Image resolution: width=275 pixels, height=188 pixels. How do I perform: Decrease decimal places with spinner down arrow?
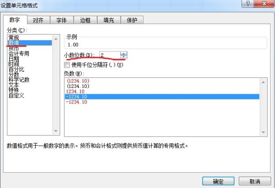(123, 57)
